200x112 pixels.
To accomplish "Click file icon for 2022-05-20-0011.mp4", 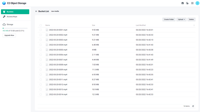I will pyautogui.click(x=47, y=79).
